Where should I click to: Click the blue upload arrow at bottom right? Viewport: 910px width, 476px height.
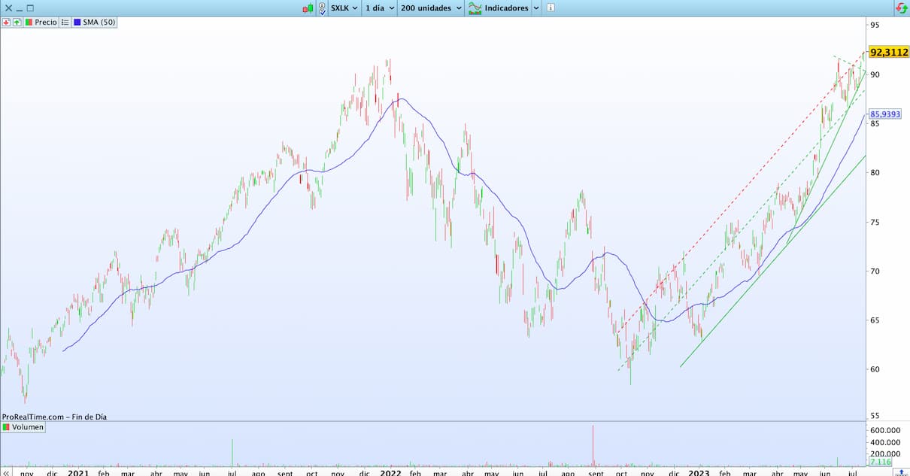pos(901,472)
